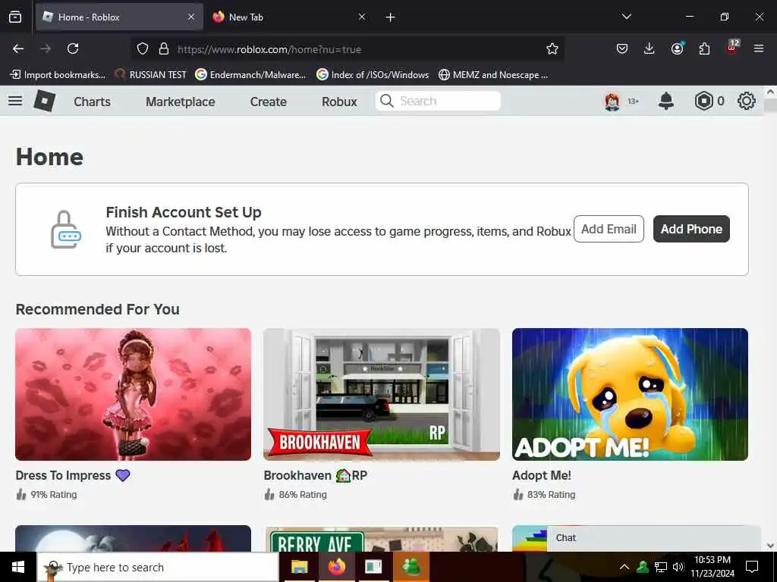The height and width of the screenshot is (582, 777).
Task: Click the Add Email button
Action: pos(609,229)
